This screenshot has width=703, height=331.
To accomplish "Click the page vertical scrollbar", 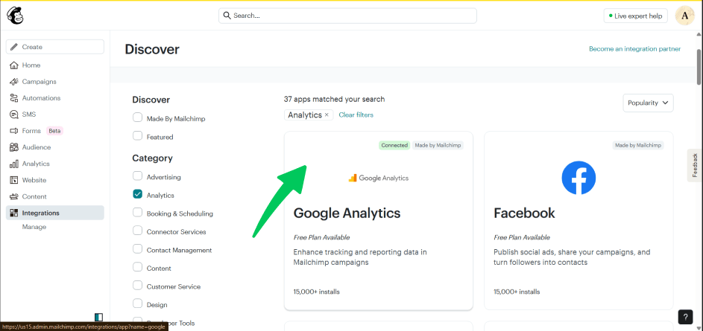I will click(x=699, y=67).
